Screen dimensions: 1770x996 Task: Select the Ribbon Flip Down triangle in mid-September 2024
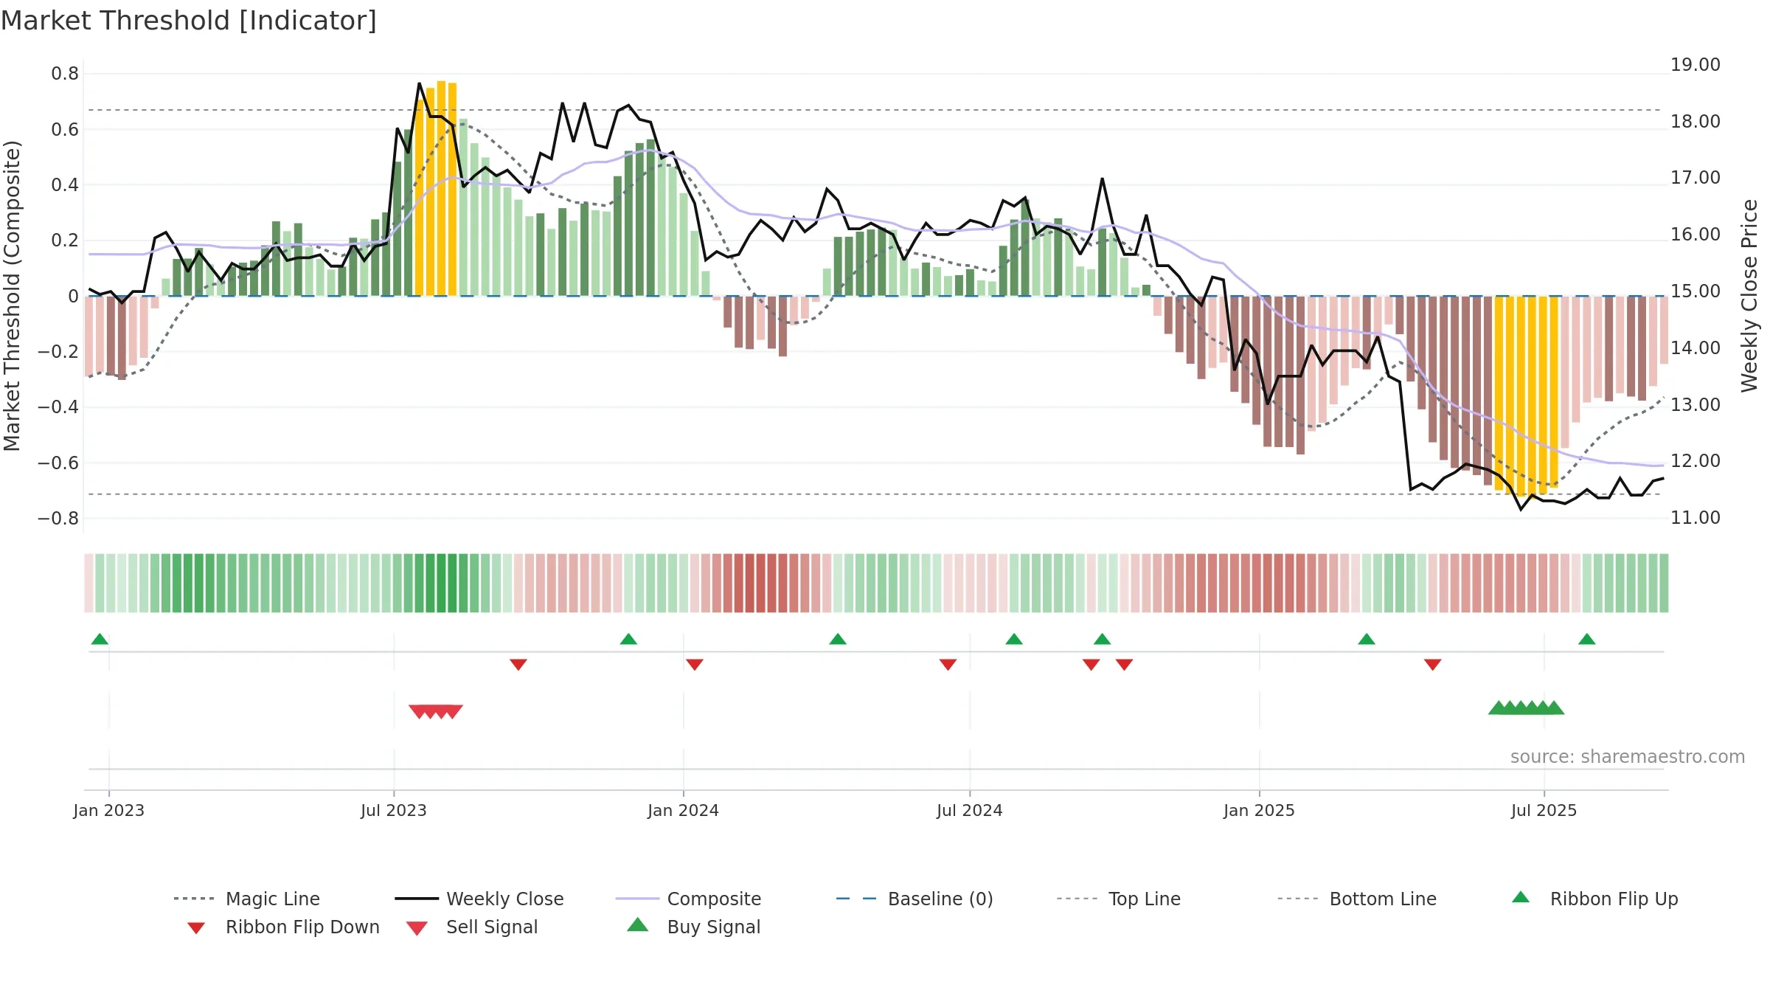[x=1091, y=664]
